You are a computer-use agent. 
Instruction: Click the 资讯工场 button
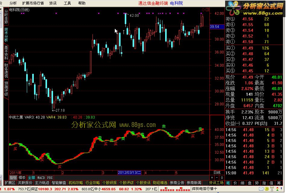pos(216,183)
